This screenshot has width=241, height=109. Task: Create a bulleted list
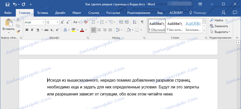[94, 22]
